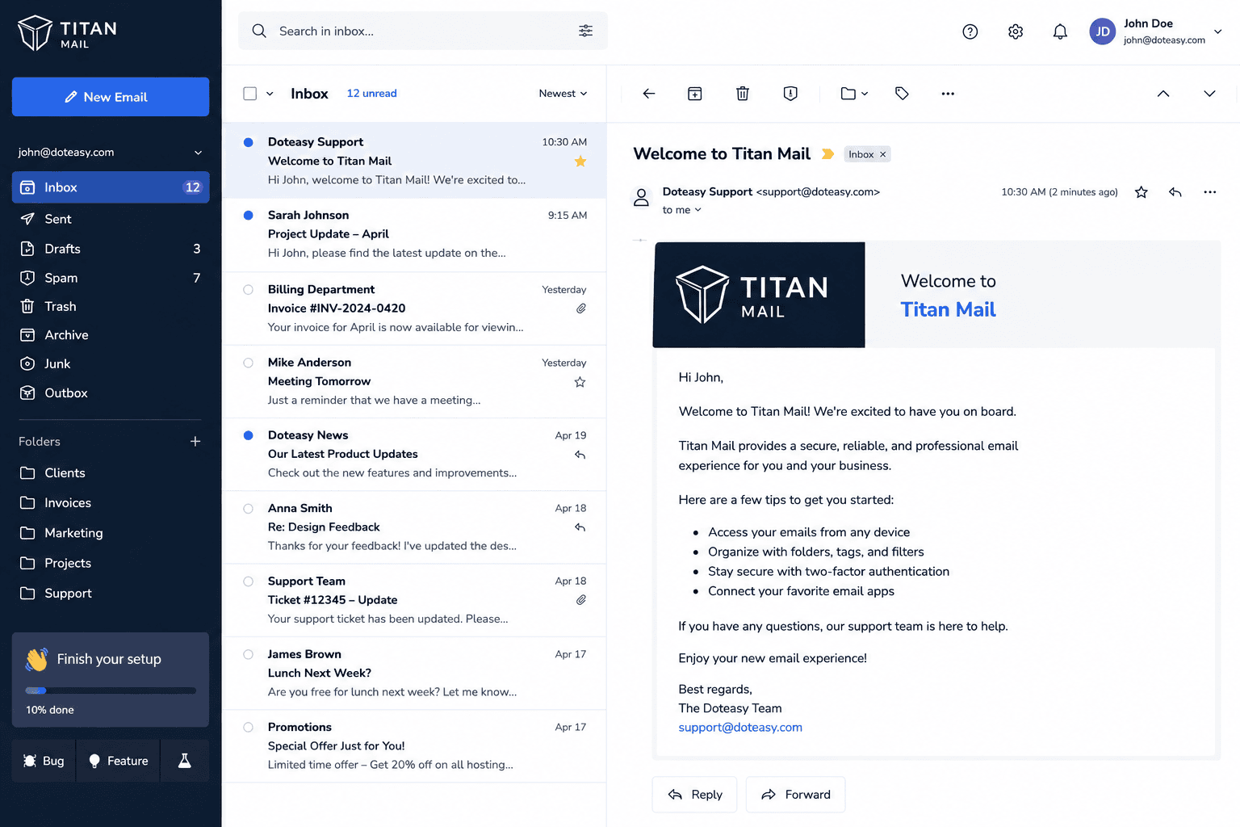Click the setup progress bar
This screenshot has height=827, width=1240.
(111, 691)
